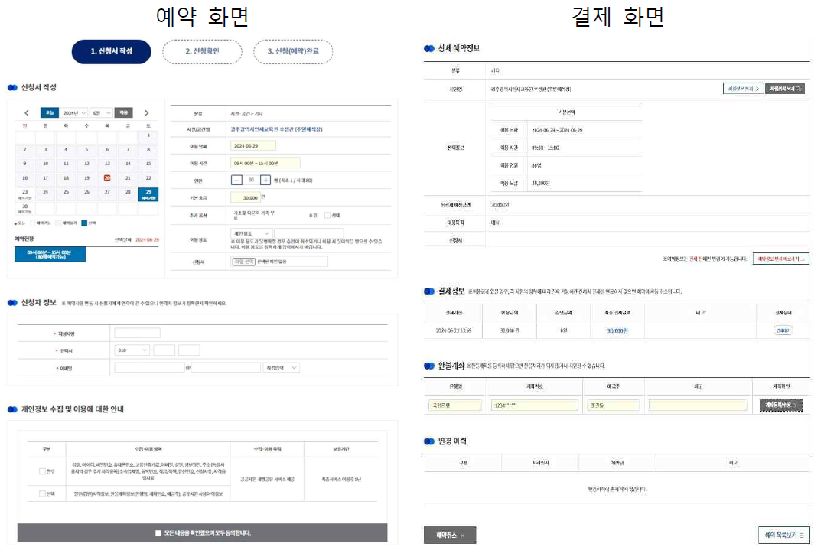Click the applicant name input field

pos(137,333)
